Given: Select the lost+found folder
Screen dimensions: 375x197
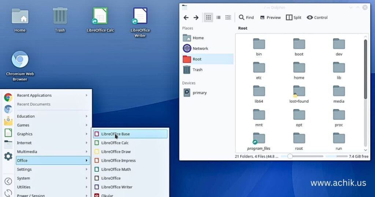Looking at the screenshot, I should [299, 94].
